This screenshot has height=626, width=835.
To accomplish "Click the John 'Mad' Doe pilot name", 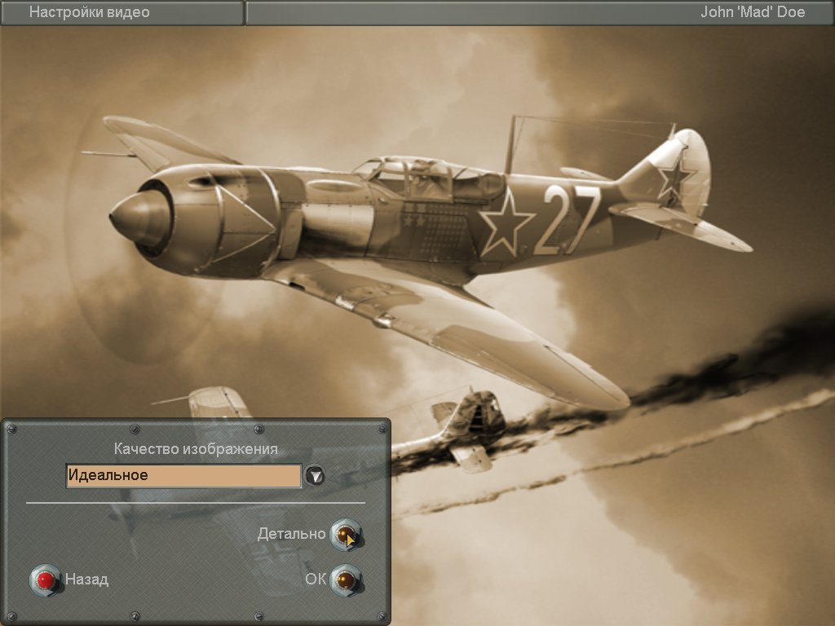I will tap(753, 12).
